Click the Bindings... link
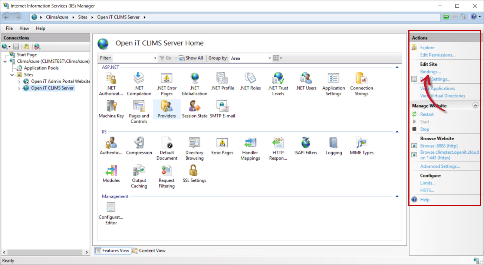This screenshot has height=265, width=484. (x=430, y=72)
